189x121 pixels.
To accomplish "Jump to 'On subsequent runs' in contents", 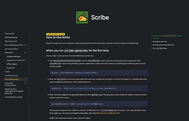I will [x=160, y=42].
